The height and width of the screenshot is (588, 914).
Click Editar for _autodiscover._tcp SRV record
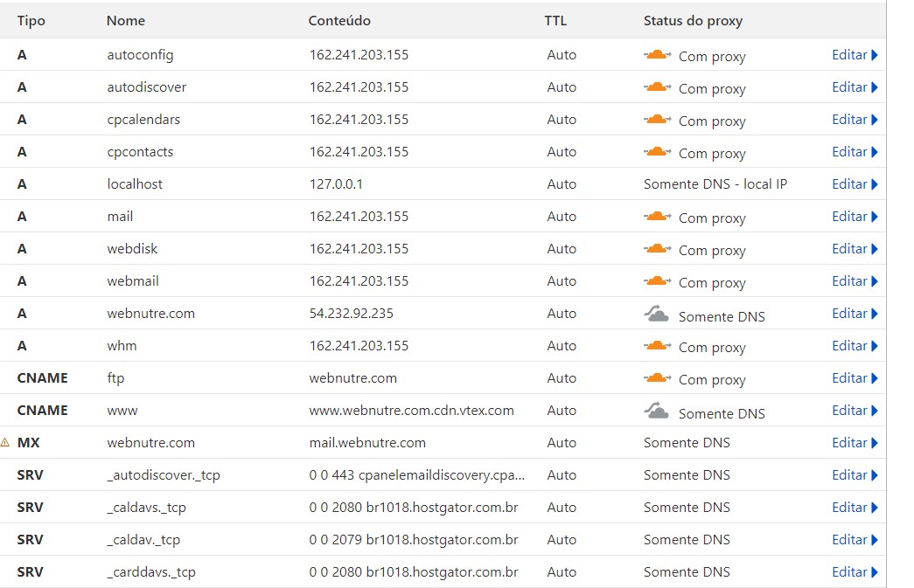tap(848, 475)
